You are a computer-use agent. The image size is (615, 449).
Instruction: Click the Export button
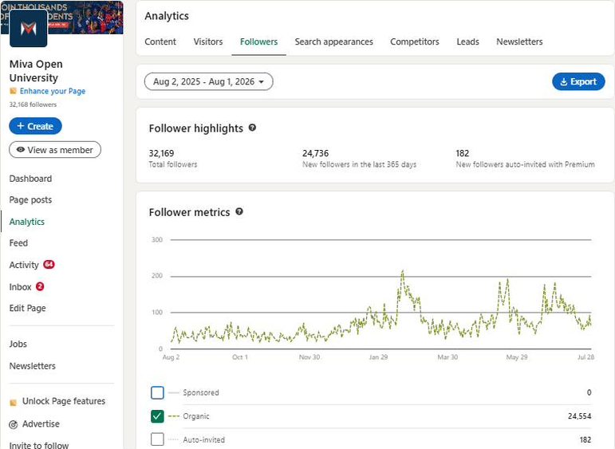[578, 81]
